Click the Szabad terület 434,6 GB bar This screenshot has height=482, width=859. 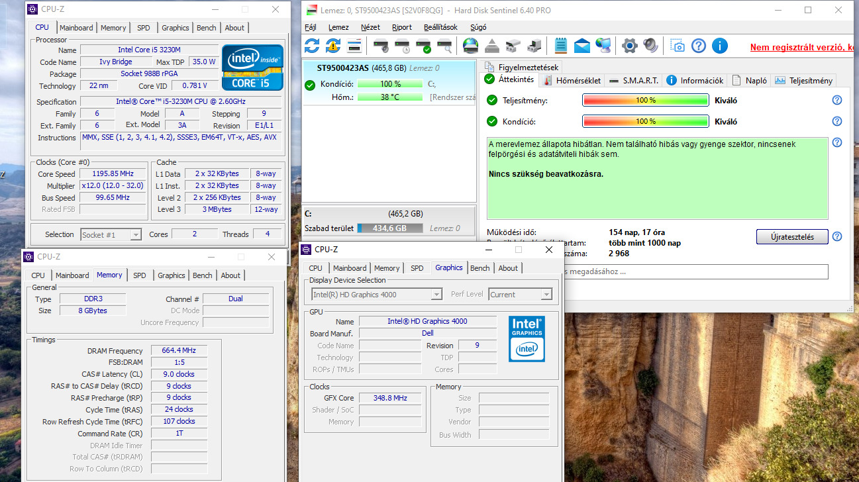[390, 228]
